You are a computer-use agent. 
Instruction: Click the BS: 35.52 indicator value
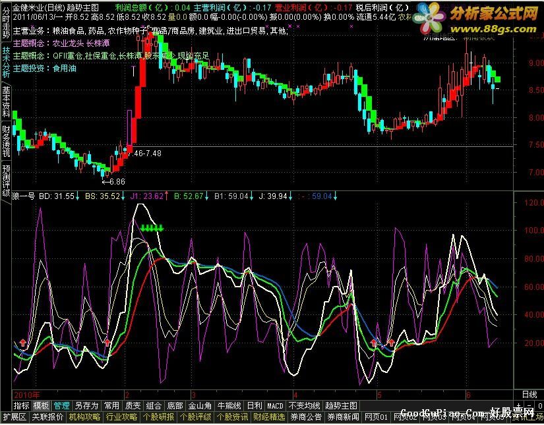pos(102,196)
